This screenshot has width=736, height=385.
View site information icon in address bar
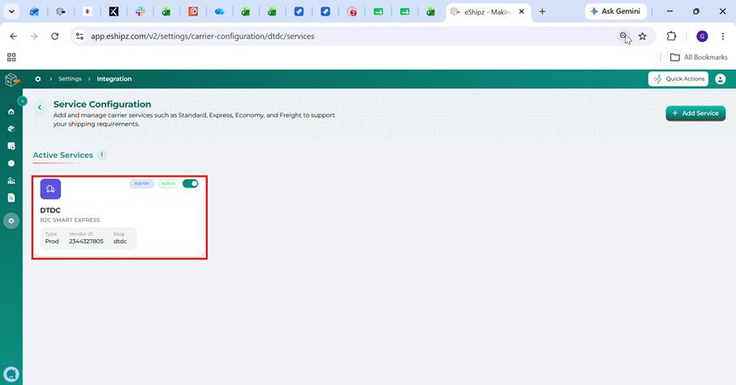(80, 36)
